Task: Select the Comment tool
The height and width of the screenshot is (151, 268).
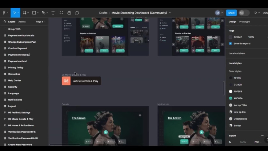Action: 77,13
